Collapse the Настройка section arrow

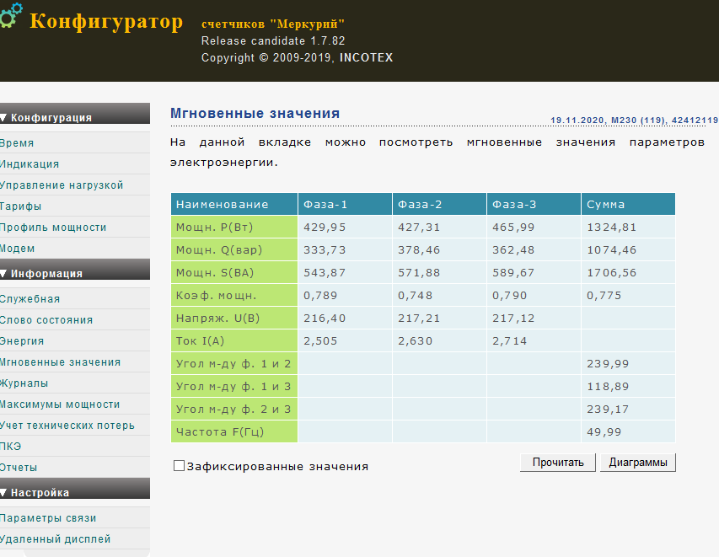3,493
